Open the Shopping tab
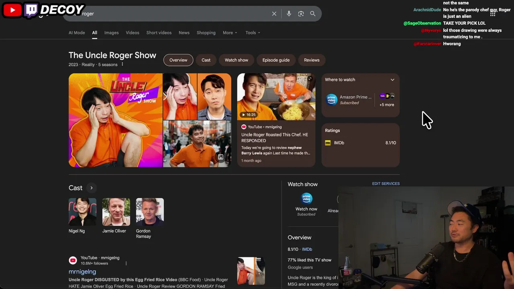This screenshot has width=514, height=289. click(x=206, y=33)
